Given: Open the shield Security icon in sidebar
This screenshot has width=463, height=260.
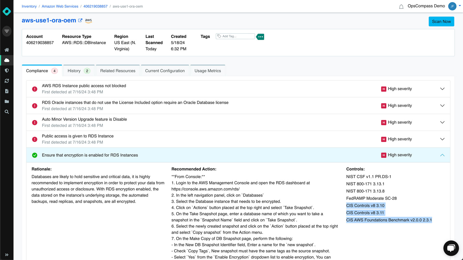Looking at the screenshot, I should [x=7, y=70].
